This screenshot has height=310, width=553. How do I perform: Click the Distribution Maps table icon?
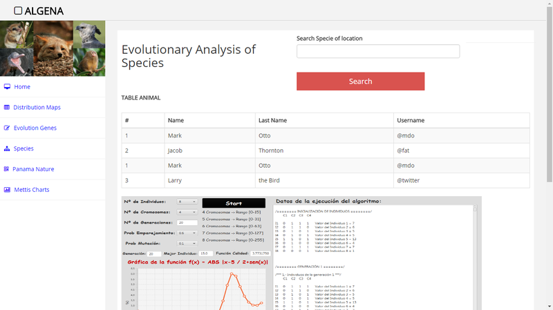(7, 108)
